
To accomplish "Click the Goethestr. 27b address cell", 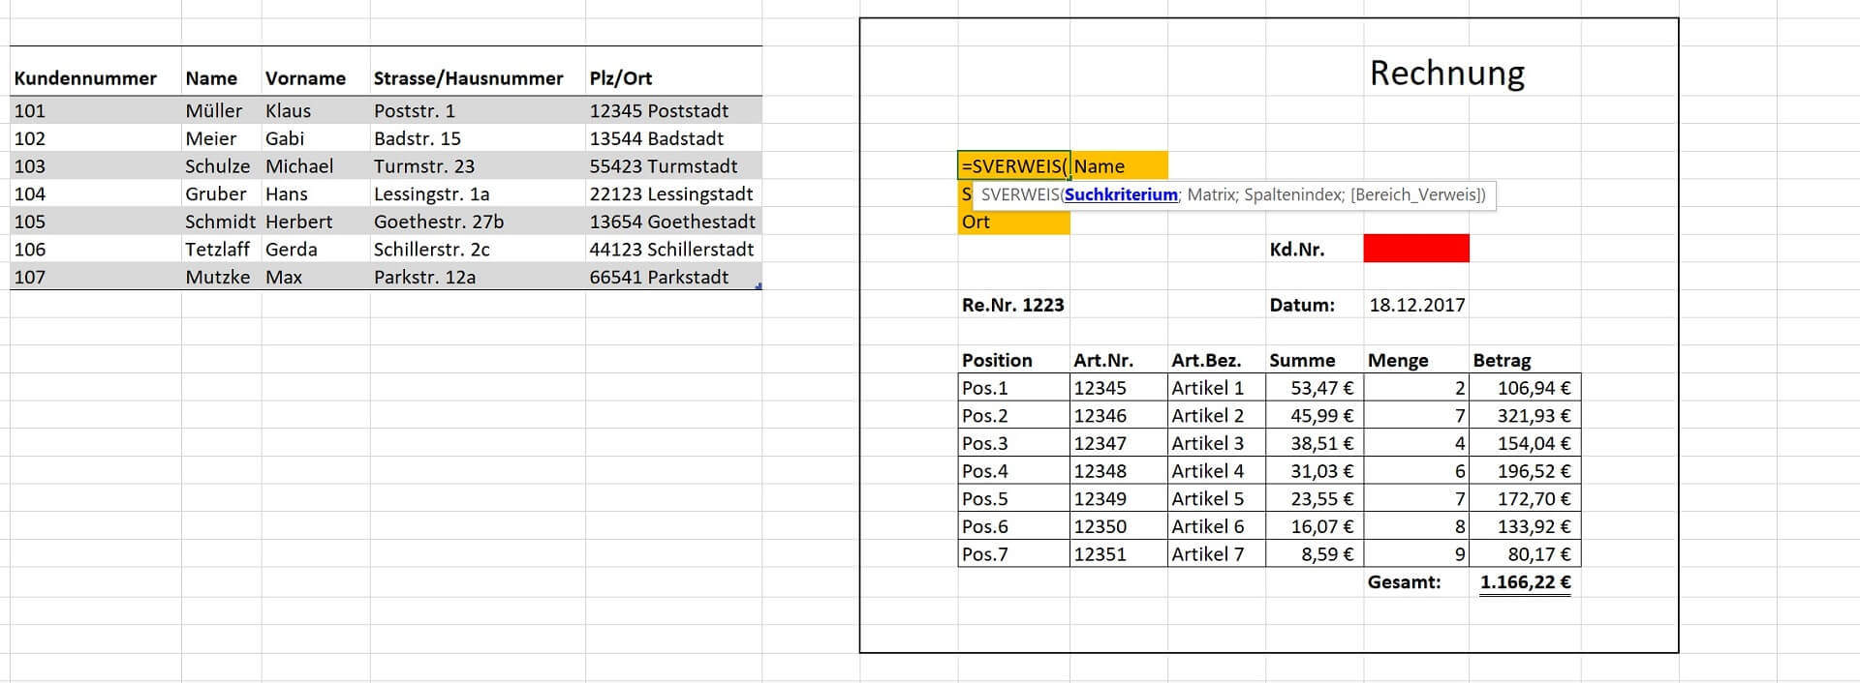I will pos(478,222).
